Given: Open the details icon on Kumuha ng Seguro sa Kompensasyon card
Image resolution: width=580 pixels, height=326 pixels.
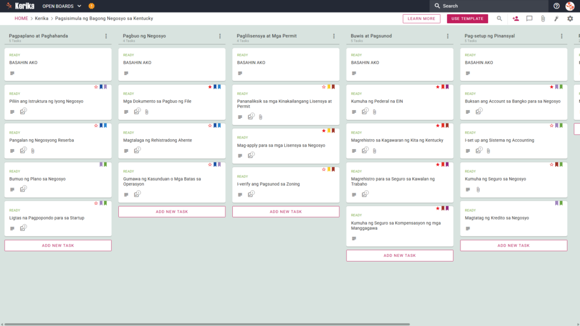Looking at the screenshot, I should coord(354,238).
